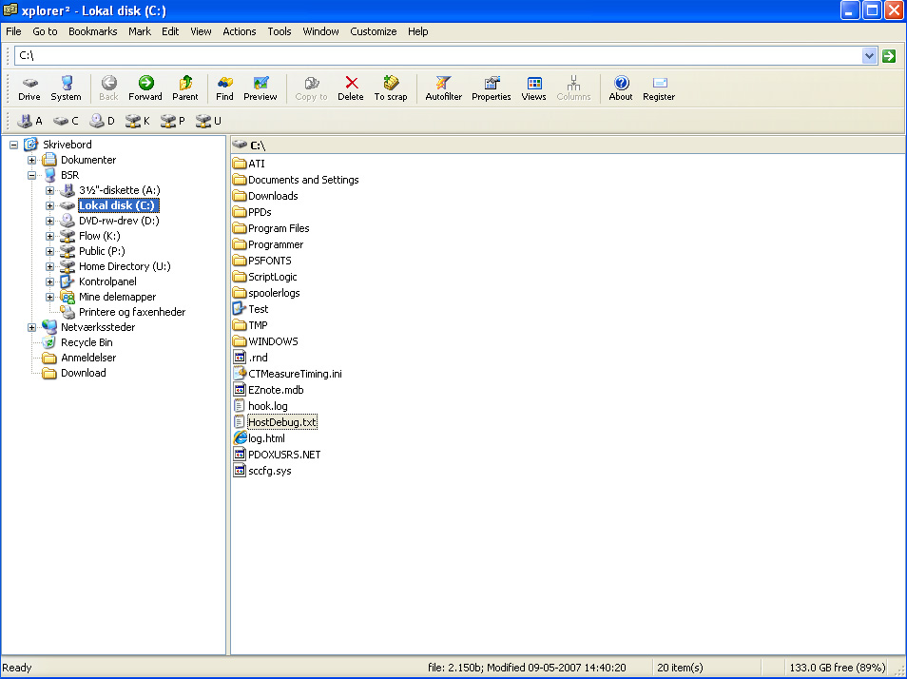Open the Customize menu
The image size is (907, 679).
pyautogui.click(x=373, y=31)
